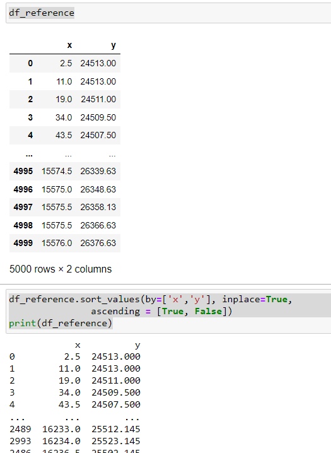Select x value 15574.5 in row 4995

[x=57, y=171]
